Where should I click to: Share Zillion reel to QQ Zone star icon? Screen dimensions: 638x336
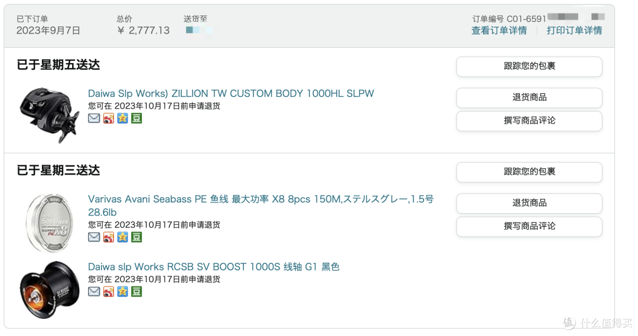coord(122,118)
